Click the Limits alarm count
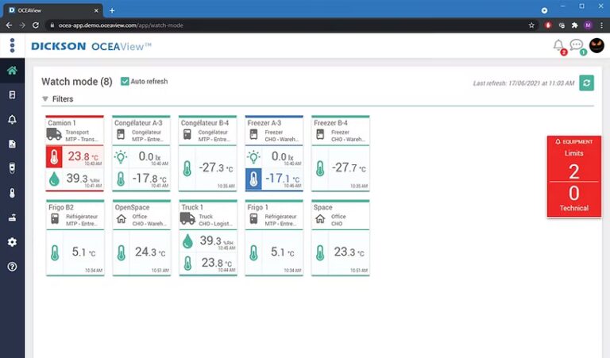The height and width of the screenshot is (358, 610). click(x=573, y=171)
